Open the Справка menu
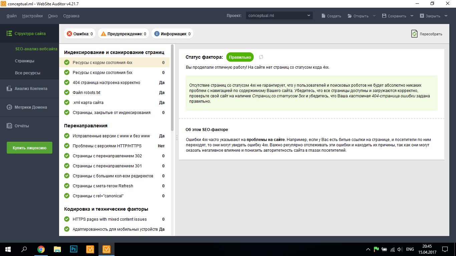 pos(71,16)
